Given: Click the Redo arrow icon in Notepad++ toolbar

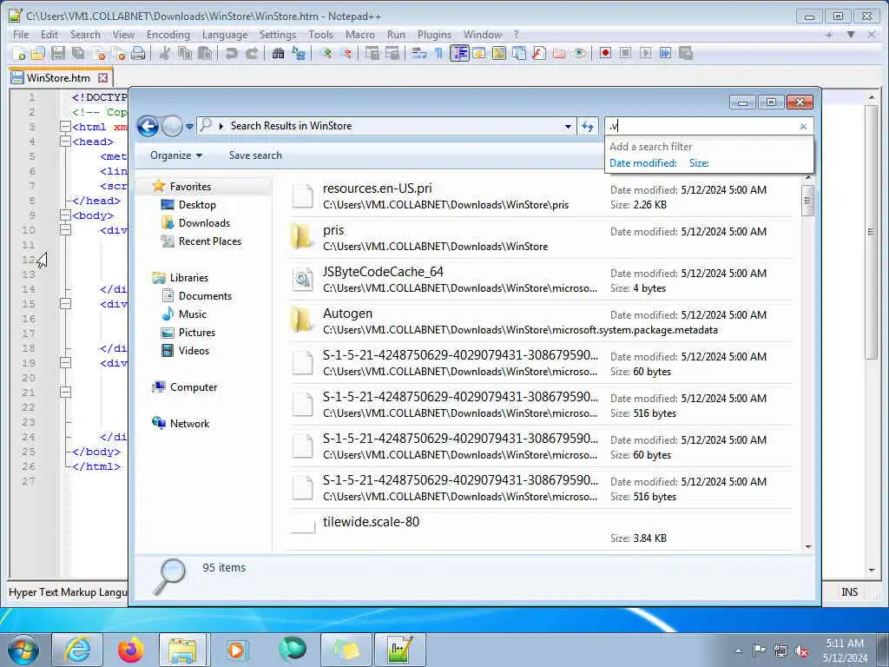Looking at the screenshot, I should tap(251, 53).
